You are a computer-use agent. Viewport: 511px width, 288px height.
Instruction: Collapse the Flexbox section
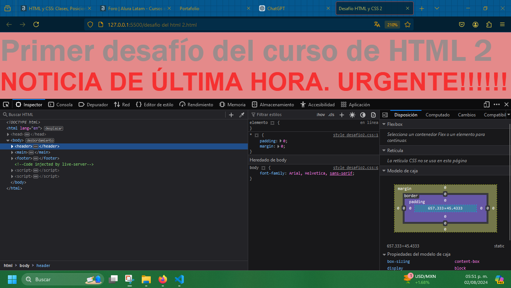[x=384, y=124]
